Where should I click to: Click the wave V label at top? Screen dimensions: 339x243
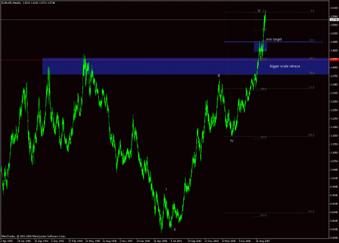pyautogui.click(x=259, y=11)
